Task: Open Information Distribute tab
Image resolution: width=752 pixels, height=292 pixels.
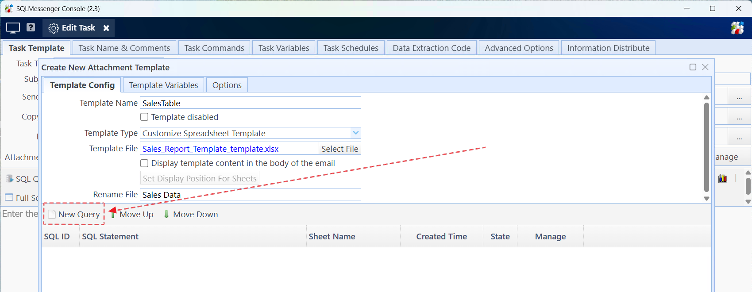Action: [x=608, y=48]
